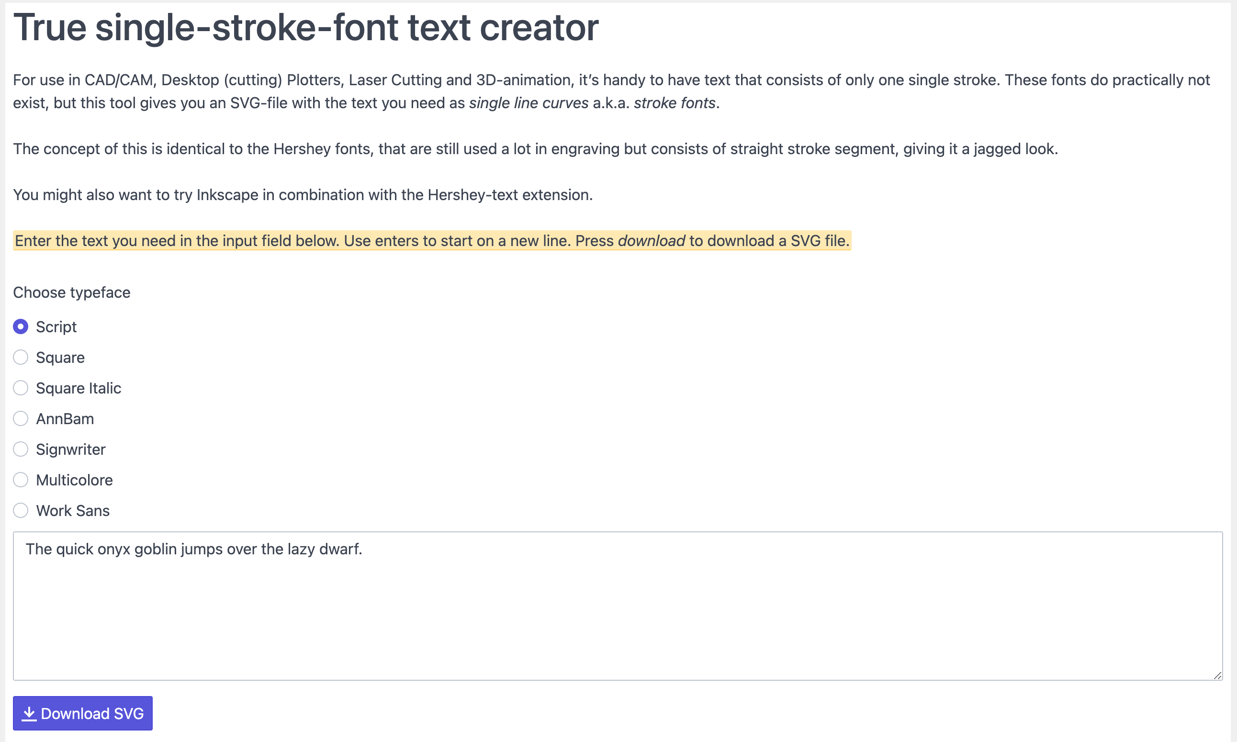The image size is (1237, 742).
Task: Click the Hershey fonts concept paragraph
Action: click(x=535, y=149)
